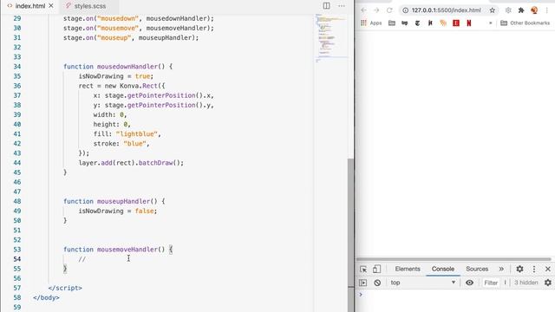Switch to the Sources panel
This screenshot has height=312, width=555.
477,269
